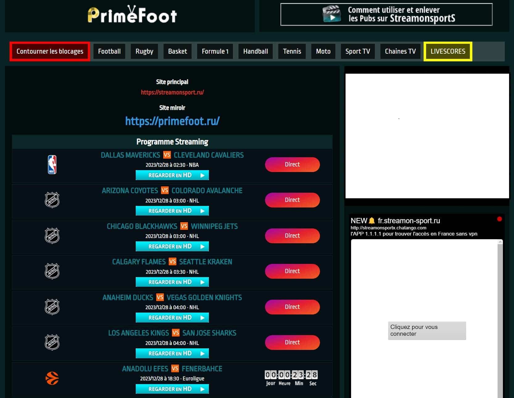Click Regarder en HD for Anaheim Ducks game
514x398 pixels.
click(x=172, y=318)
